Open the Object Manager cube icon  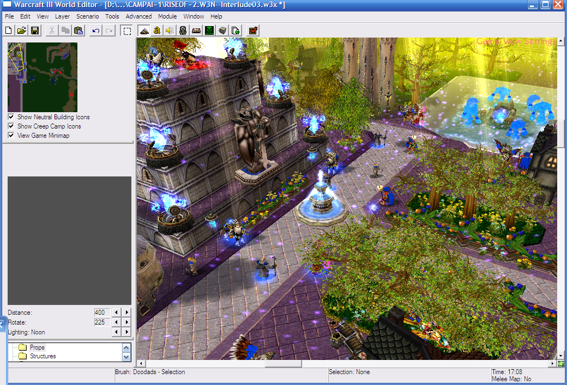pyautogui.click(x=222, y=30)
